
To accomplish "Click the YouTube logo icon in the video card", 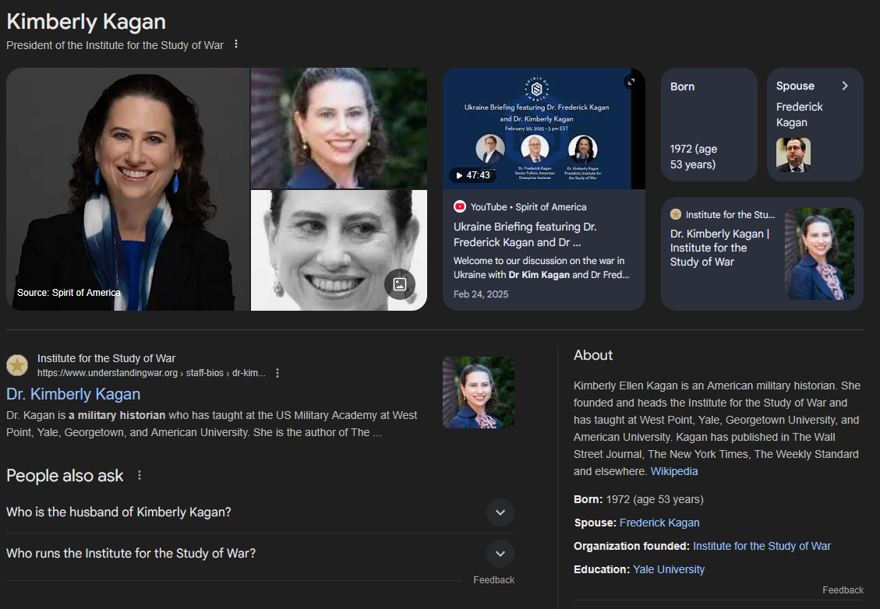I will point(460,206).
